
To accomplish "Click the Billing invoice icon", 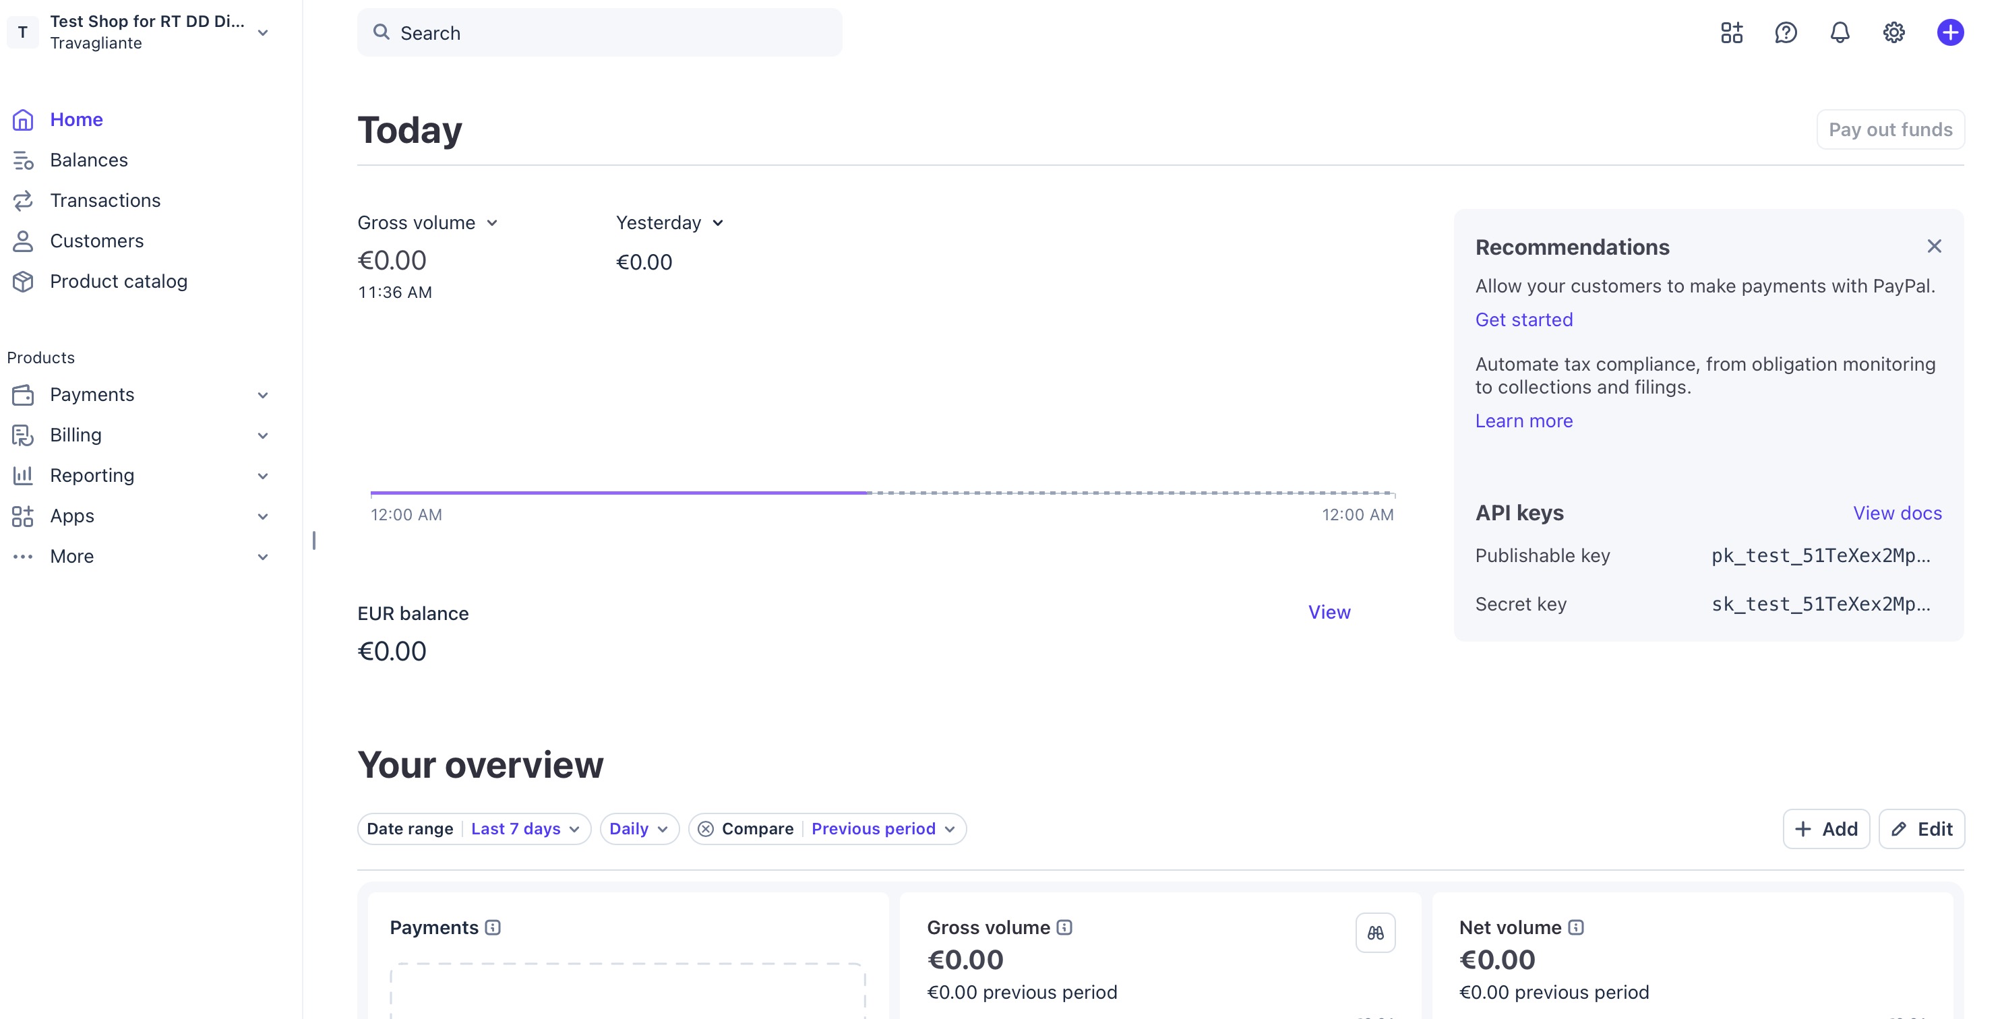I will pyautogui.click(x=22, y=435).
